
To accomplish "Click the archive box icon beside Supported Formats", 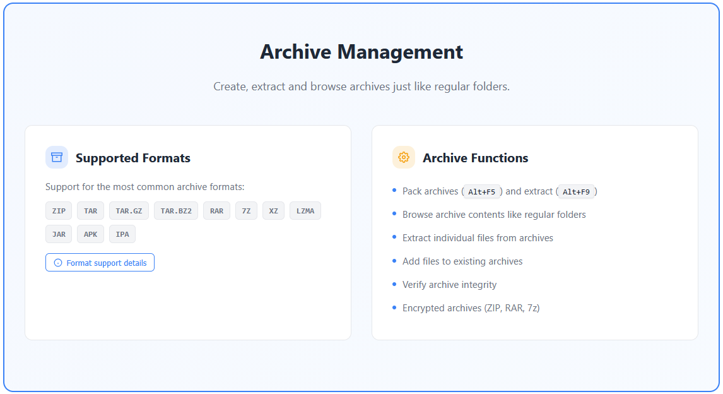I will click(x=57, y=157).
